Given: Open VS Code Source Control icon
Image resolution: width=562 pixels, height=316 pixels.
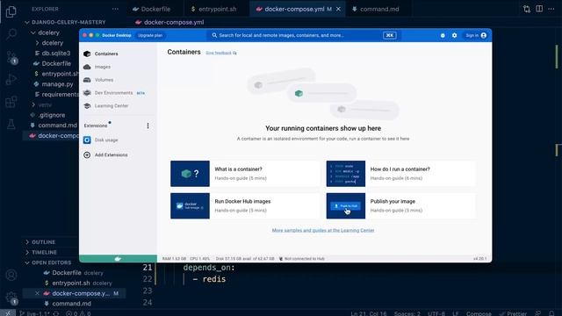Looking at the screenshot, I should 11,57.
